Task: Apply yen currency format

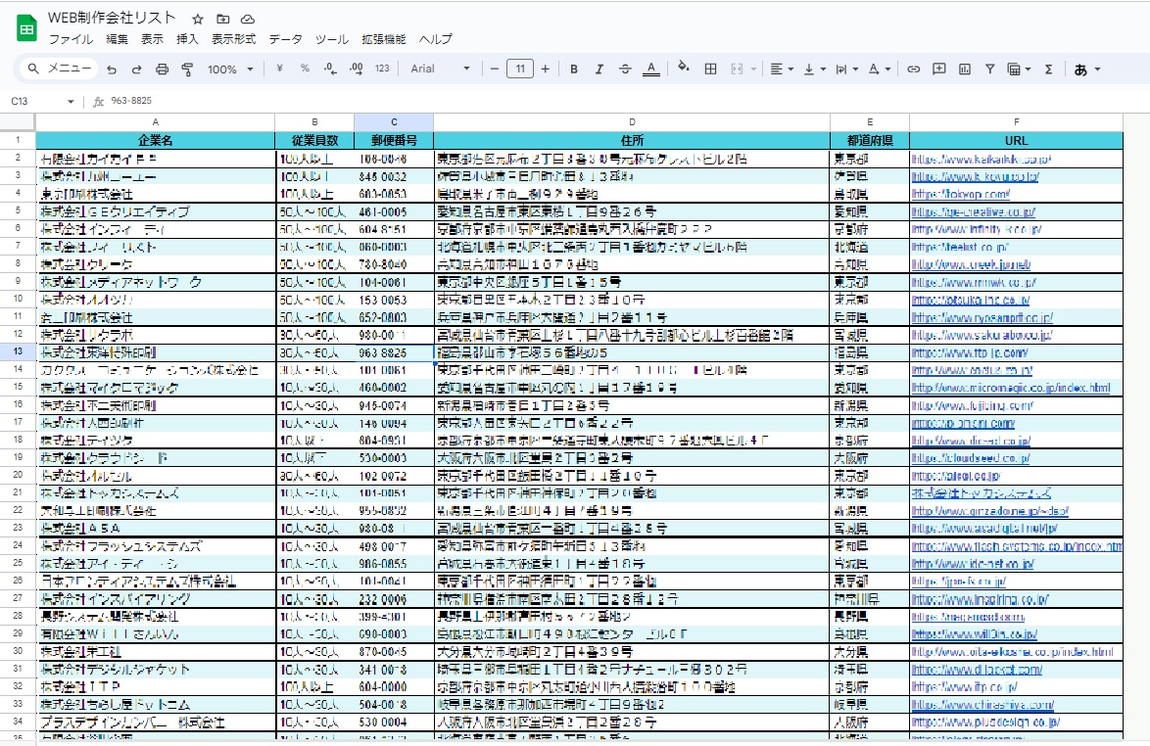Action: pyautogui.click(x=279, y=69)
